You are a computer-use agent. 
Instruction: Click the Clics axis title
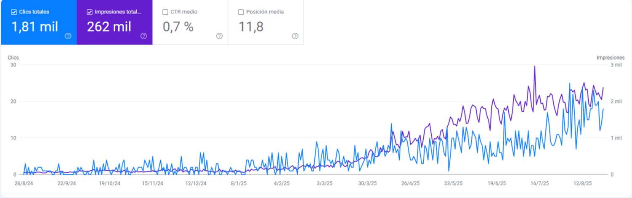[x=13, y=58]
